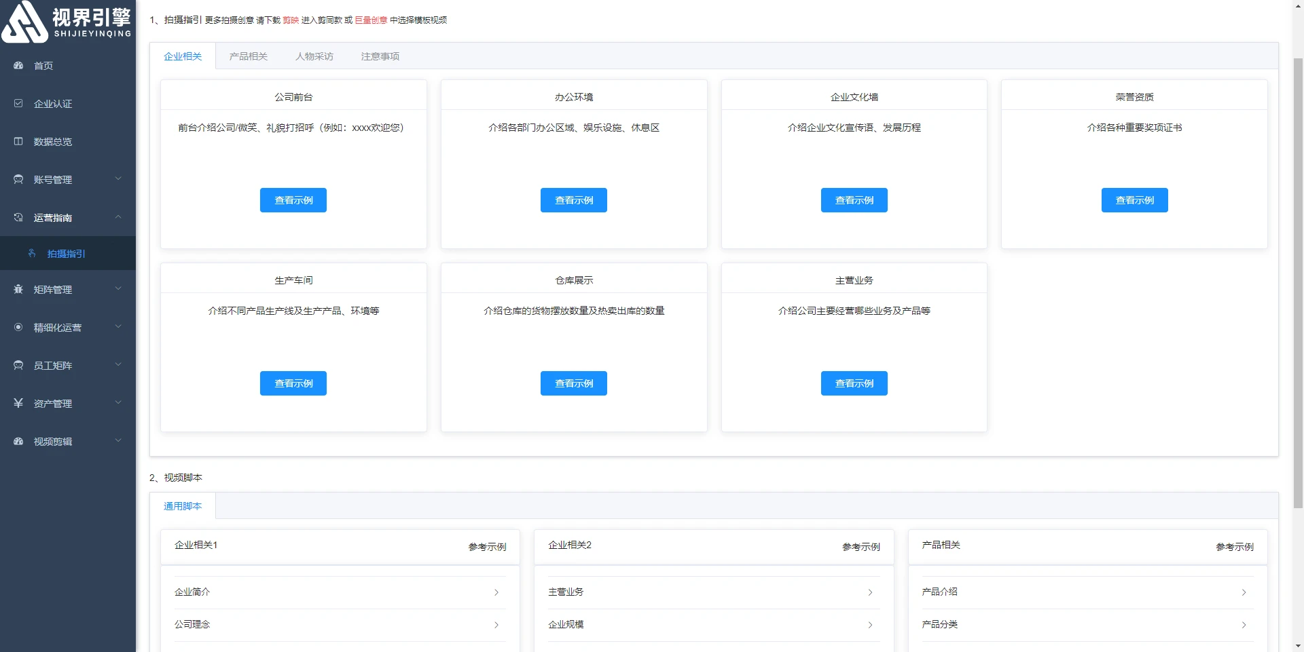Expand the 矩阵管理 menu arrow
The height and width of the screenshot is (652, 1304).
(x=118, y=289)
